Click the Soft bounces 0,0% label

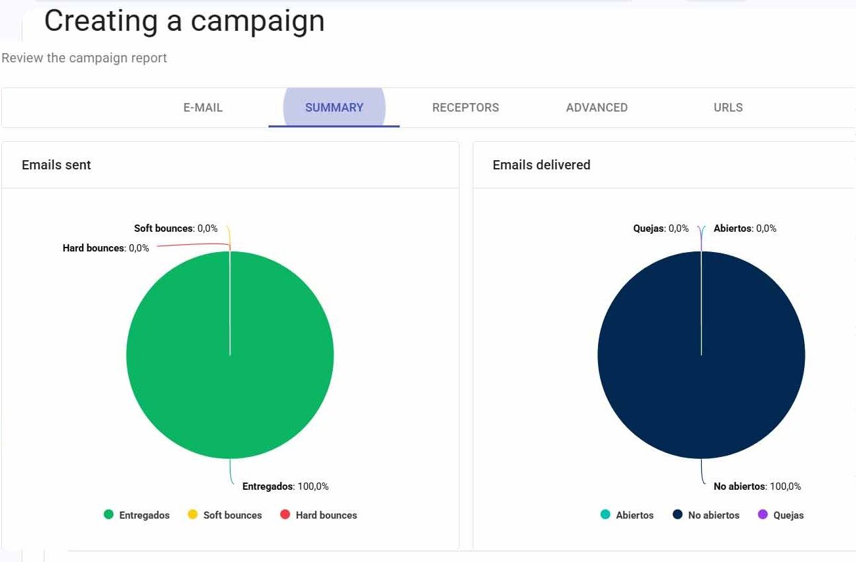click(176, 228)
